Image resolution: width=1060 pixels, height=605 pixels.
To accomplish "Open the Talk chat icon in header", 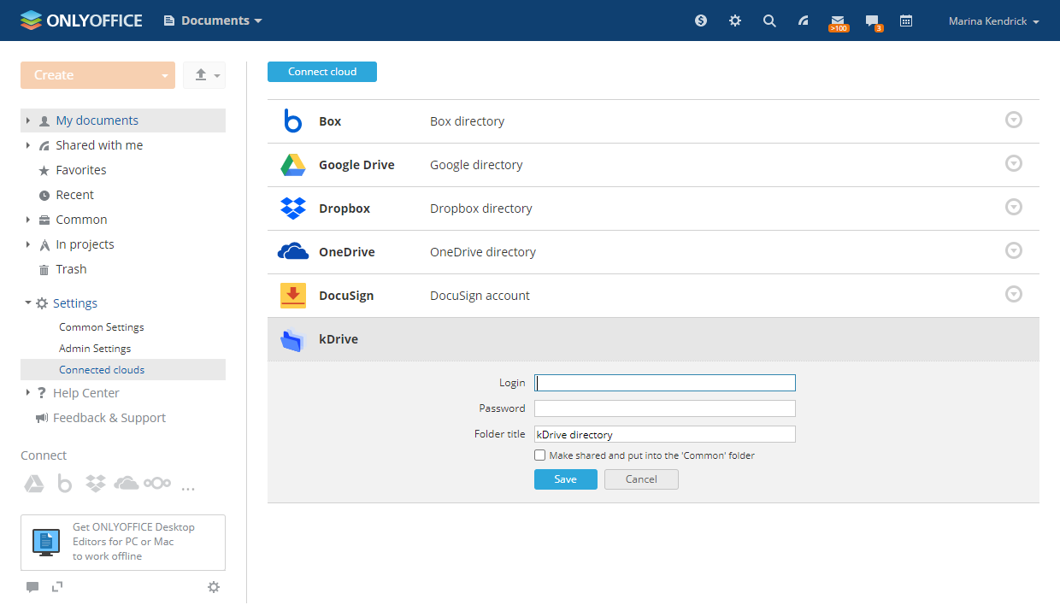I will click(x=872, y=21).
